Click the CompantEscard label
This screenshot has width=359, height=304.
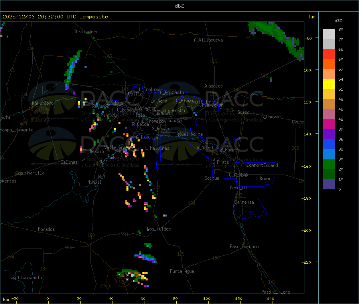tap(262, 165)
